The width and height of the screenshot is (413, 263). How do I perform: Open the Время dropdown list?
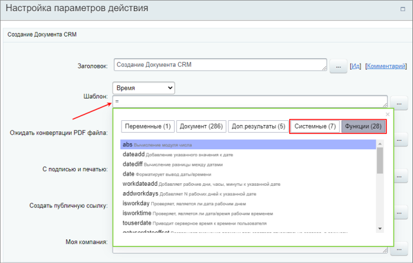(144, 88)
